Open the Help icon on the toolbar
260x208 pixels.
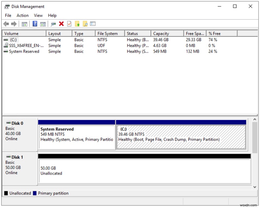[x=34, y=24]
